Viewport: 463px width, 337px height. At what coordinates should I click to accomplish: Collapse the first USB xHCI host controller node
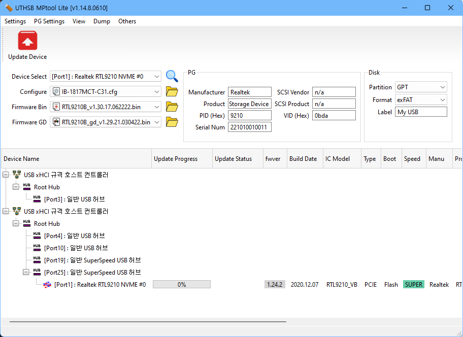pos(6,175)
